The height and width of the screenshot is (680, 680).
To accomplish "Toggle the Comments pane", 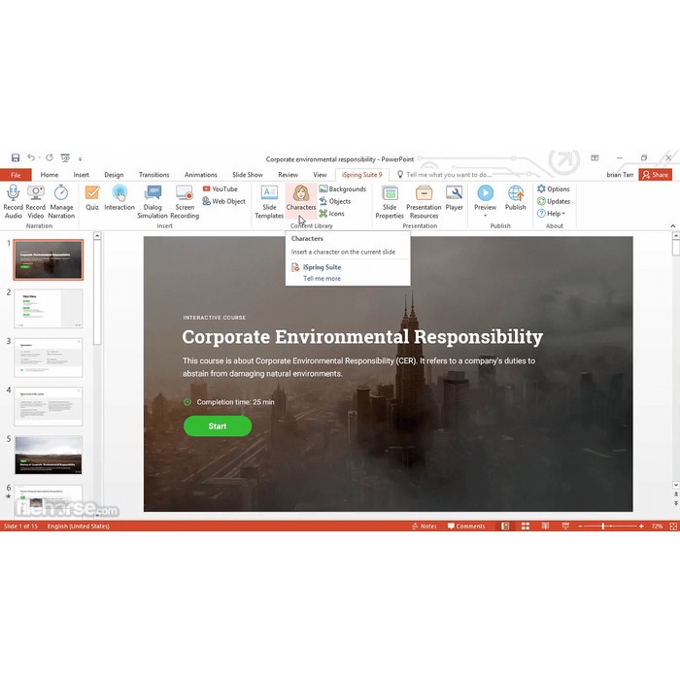I will pyautogui.click(x=466, y=527).
